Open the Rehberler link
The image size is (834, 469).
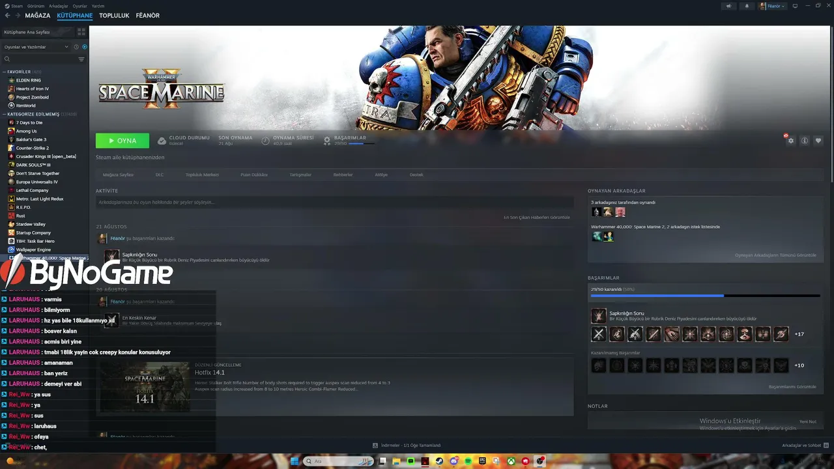(x=343, y=175)
